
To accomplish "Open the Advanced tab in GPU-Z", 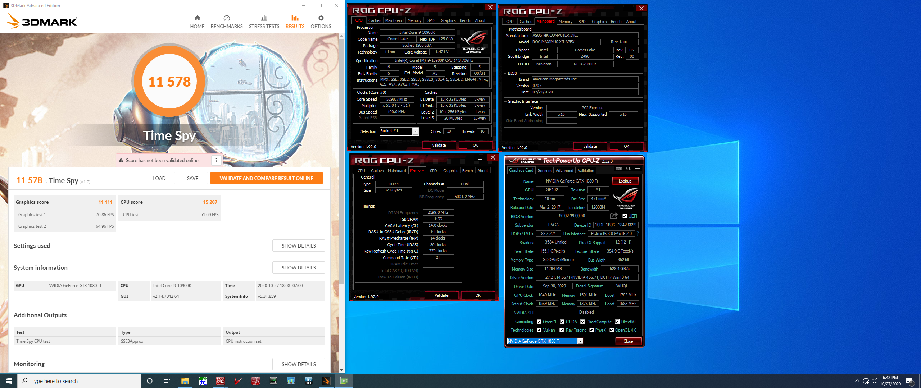I will point(564,171).
